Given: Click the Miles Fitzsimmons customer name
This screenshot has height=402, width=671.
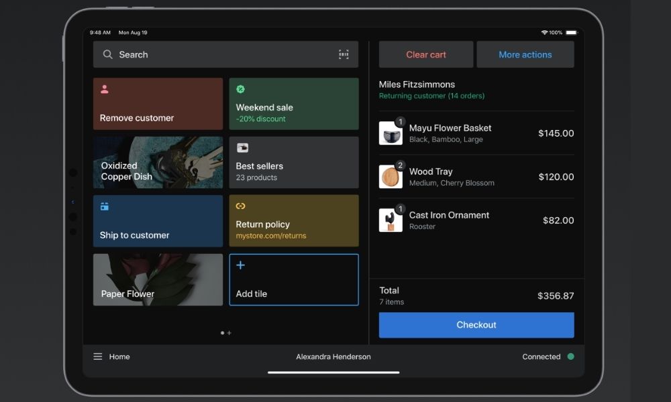Looking at the screenshot, I should 417,84.
